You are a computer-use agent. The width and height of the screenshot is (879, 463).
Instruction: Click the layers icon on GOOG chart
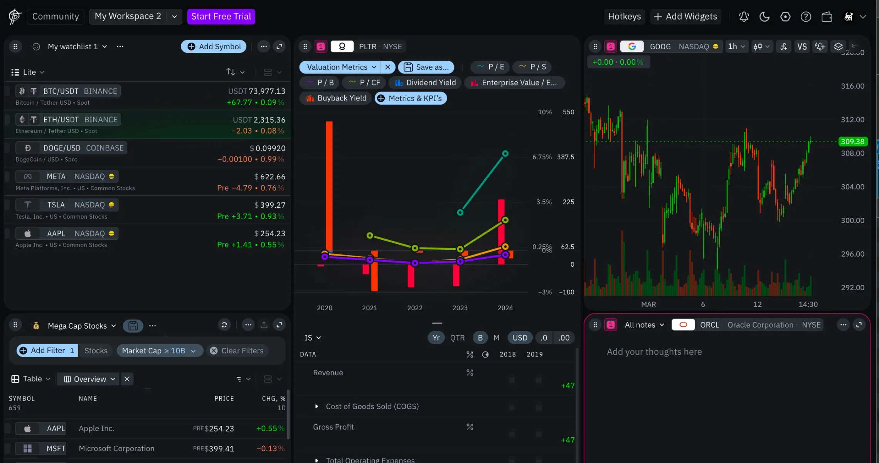(838, 47)
